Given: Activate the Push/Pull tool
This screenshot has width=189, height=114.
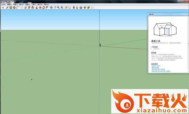Looking at the screenshot, I should pyautogui.click(x=37, y=8).
